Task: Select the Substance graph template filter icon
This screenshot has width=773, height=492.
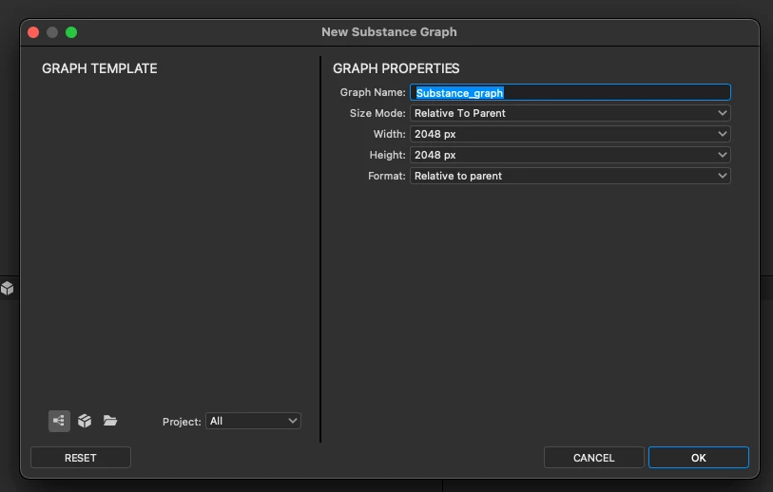Action: click(x=59, y=421)
